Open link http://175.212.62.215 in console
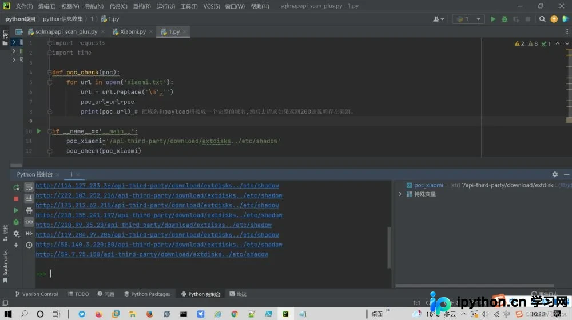The width and height of the screenshot is (572, 320). pyautogui.click(x=157, y=206)
